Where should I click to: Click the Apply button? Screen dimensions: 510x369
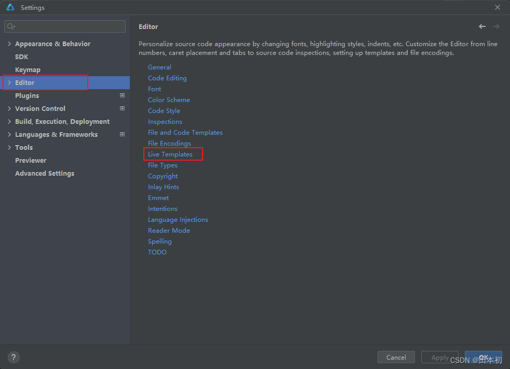pyautogui.click(x=440, y=357)
